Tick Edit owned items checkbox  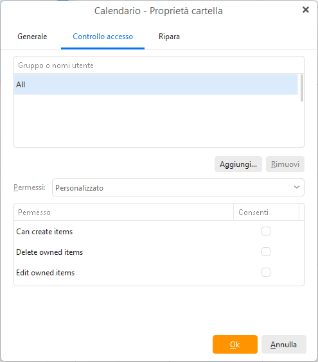click(x=266, y=272)
